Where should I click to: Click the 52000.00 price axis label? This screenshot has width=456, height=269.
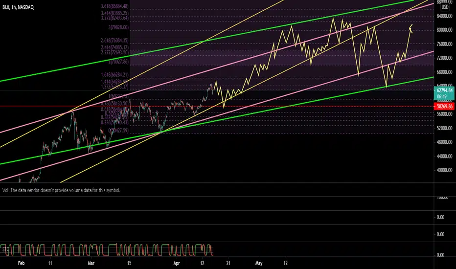[444, 128]
